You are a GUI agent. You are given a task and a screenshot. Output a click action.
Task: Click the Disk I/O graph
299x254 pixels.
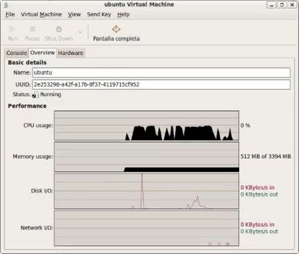(146, 191)
